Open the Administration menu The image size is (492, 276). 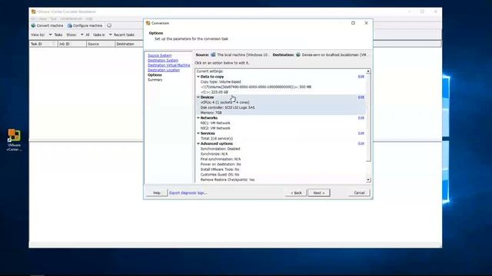pyautogui.click(x=71, y=18)
